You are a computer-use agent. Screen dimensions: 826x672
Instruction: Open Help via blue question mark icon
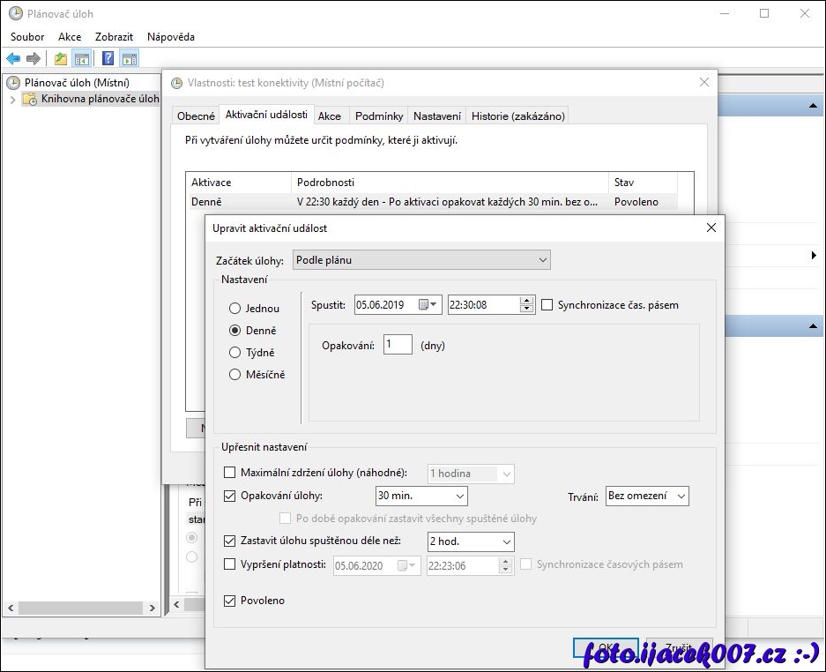(108, 59)
